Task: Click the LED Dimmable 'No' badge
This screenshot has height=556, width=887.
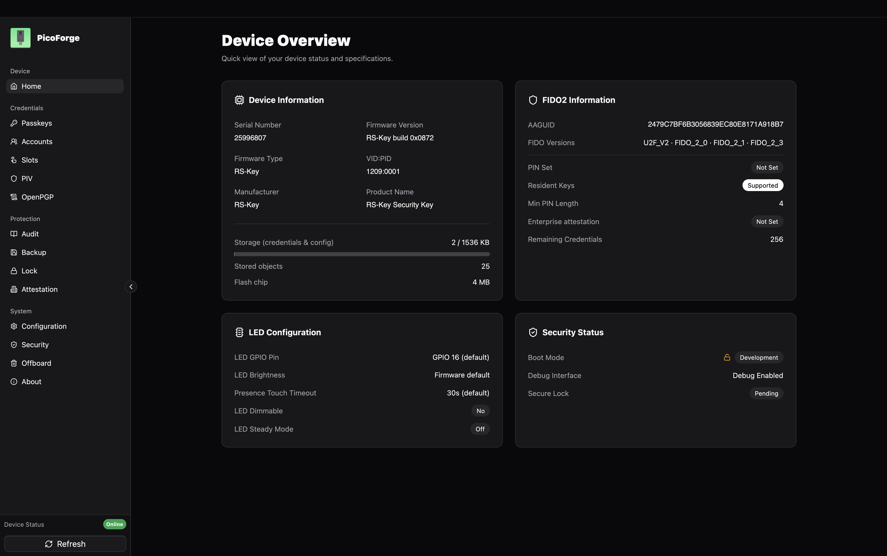Action: [480, 411]
